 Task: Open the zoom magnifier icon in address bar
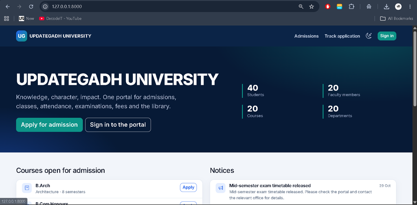301,6
